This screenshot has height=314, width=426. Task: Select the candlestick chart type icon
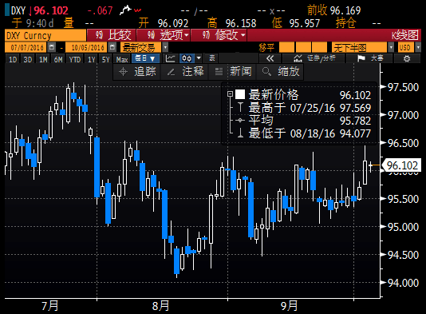coord(187,58)
